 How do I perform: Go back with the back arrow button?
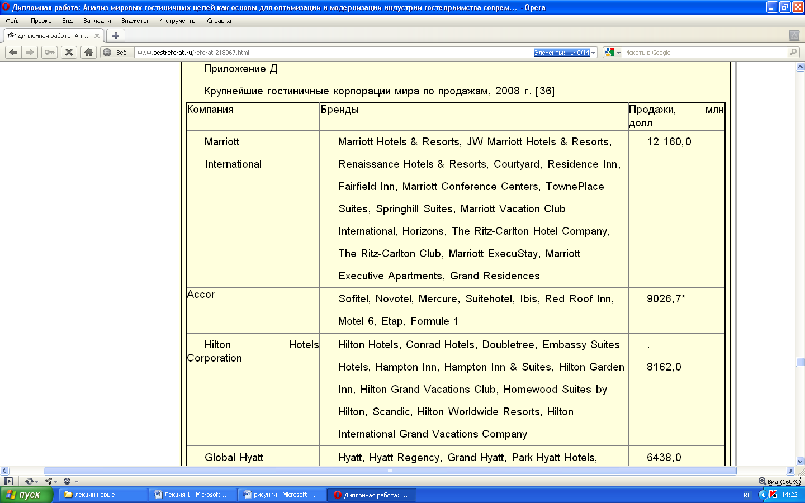click(13, 52)
